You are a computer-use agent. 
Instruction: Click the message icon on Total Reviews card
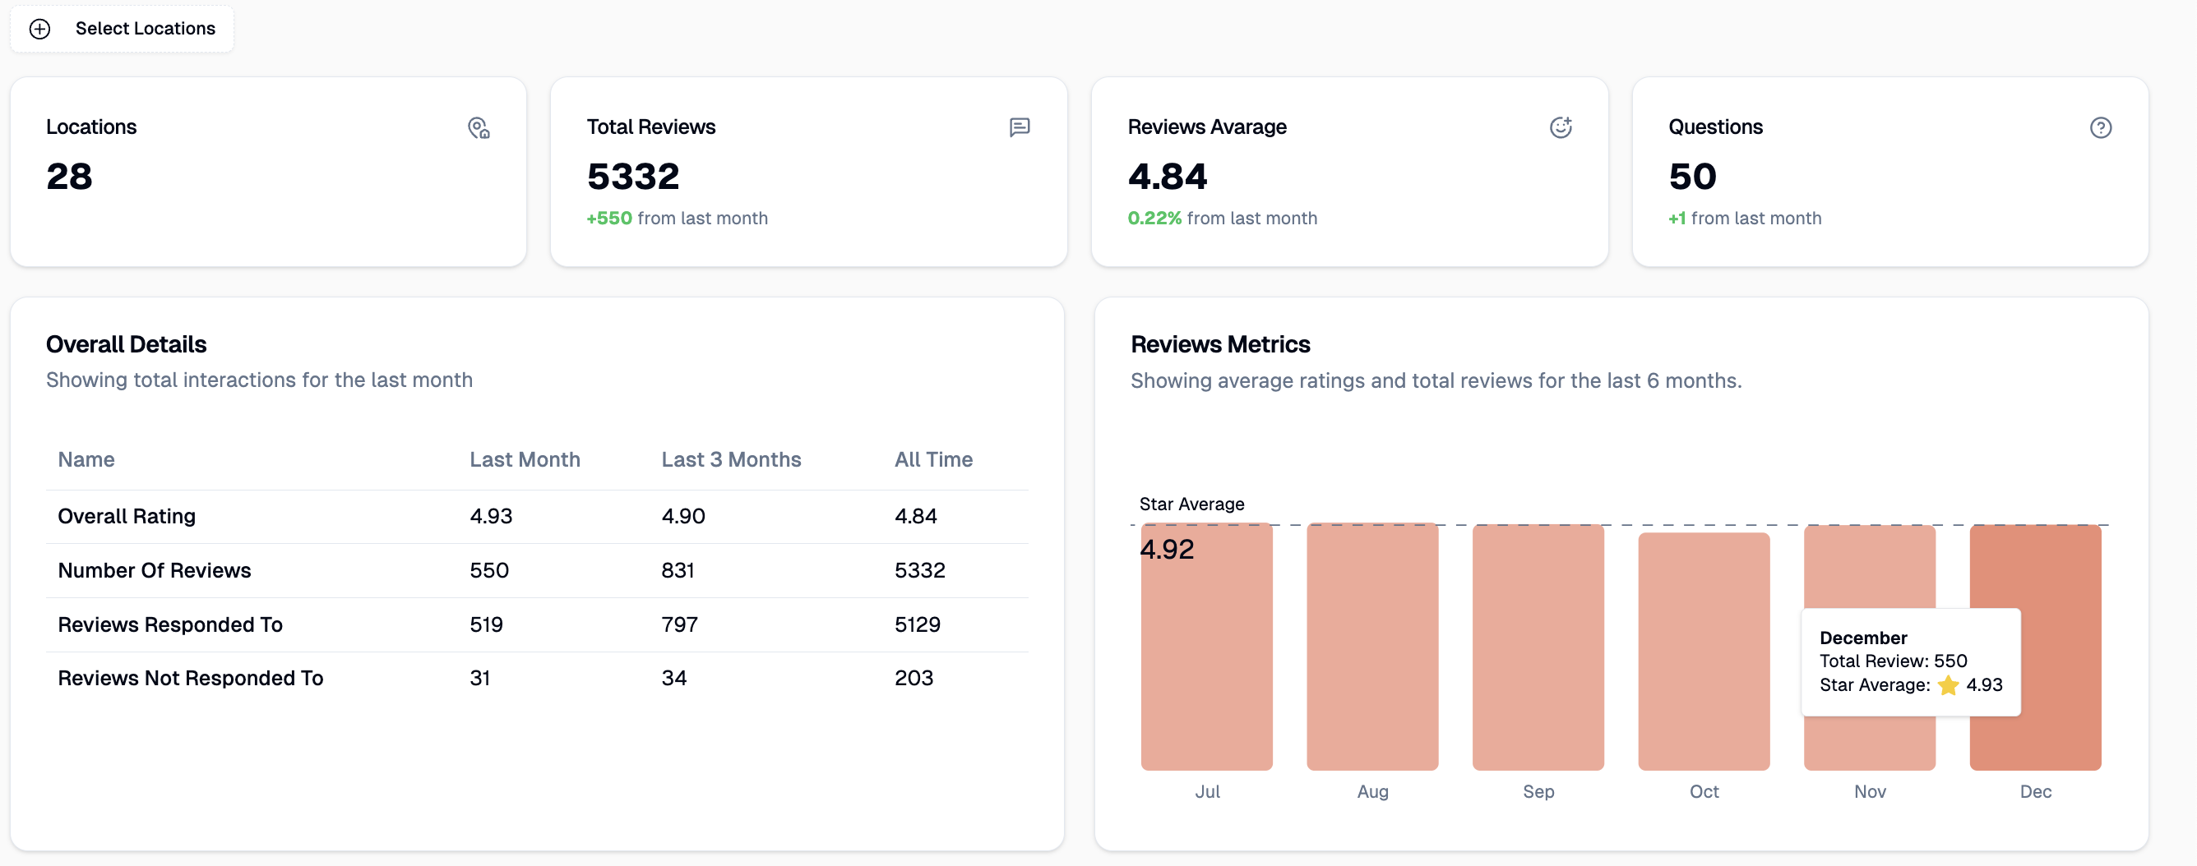1020,128
